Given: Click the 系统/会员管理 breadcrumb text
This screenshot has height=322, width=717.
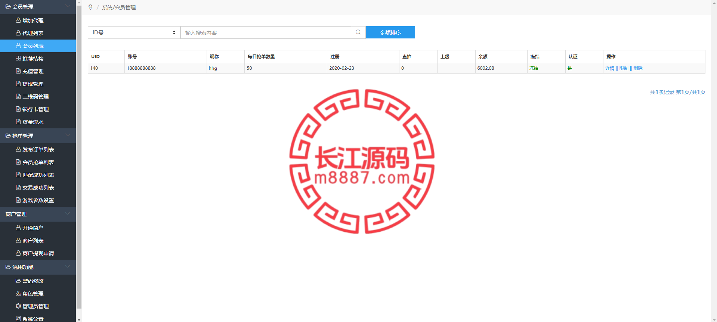Looking at the screenshot, I should click(119, 7).
